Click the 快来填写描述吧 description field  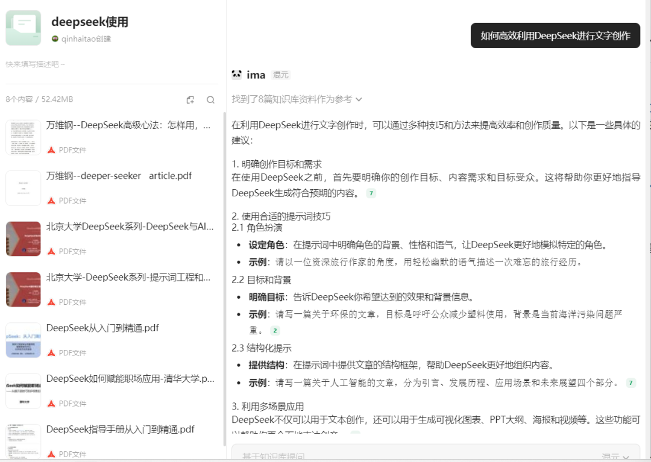(x=36, y=64)
